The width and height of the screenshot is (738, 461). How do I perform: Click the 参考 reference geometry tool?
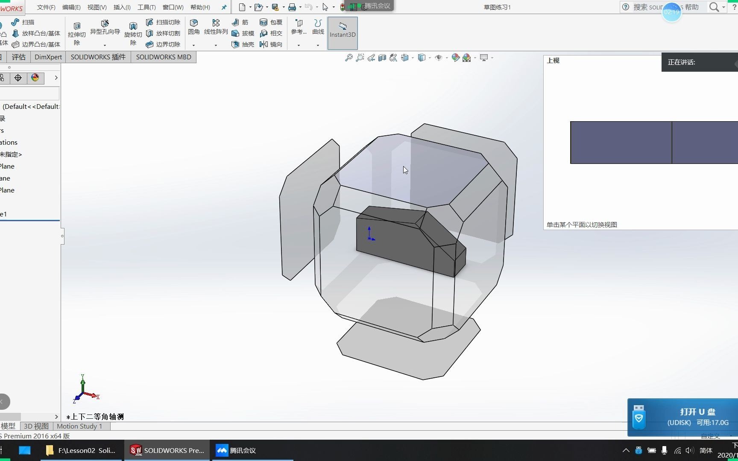[299, 27]
